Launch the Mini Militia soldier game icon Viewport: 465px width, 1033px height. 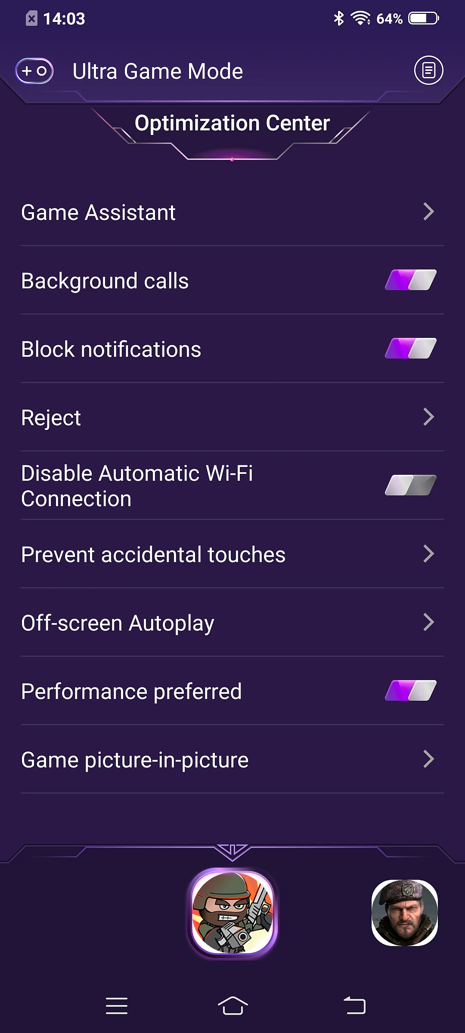(232, 912)
